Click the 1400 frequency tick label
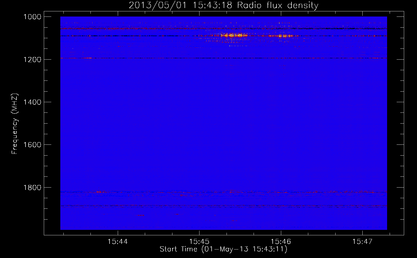The height and width of the screenshot is (258, 417). (32, 102)
